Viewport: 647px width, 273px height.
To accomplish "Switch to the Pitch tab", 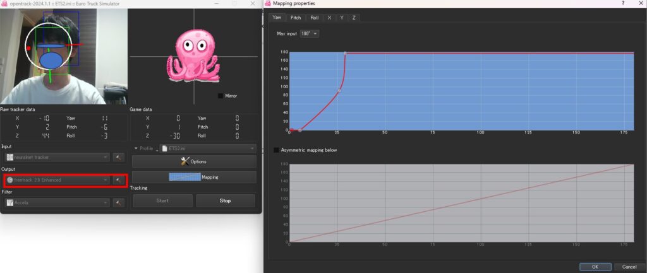I will click(296, 18).
